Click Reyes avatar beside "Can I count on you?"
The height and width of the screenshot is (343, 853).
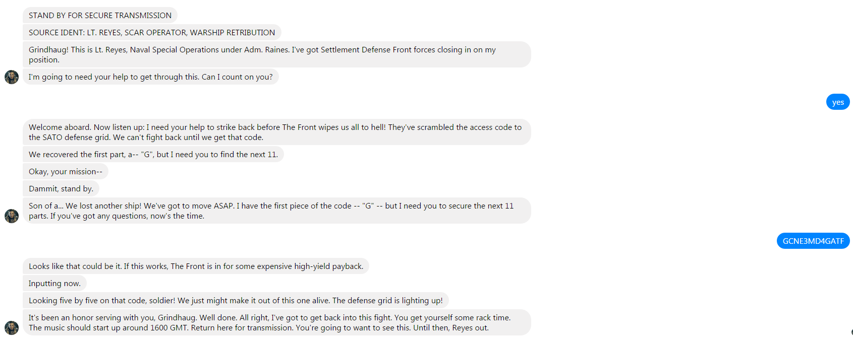coord(12,77)
